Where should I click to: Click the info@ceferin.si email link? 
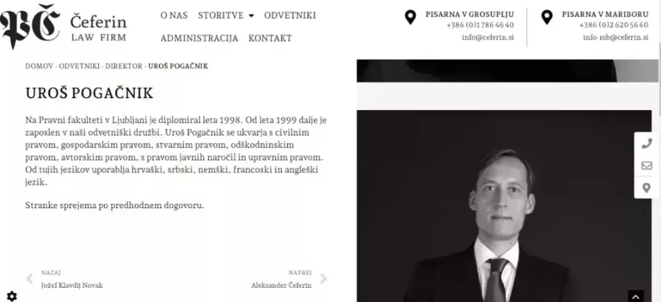click(487, 37)
